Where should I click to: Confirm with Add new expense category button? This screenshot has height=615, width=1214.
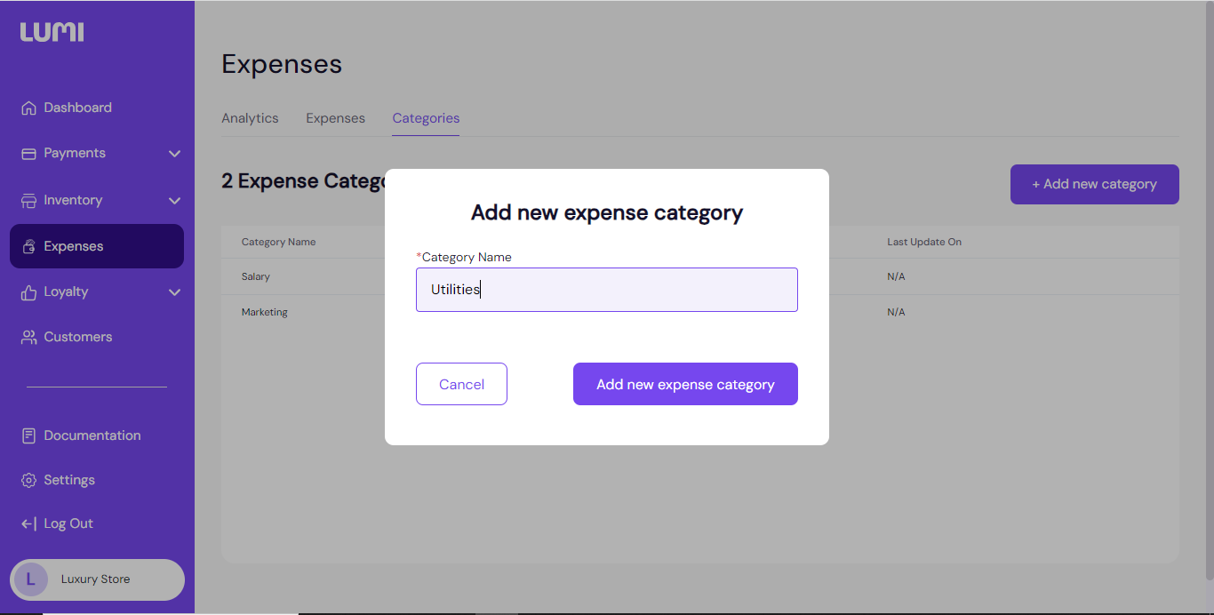tap(685, 384)
